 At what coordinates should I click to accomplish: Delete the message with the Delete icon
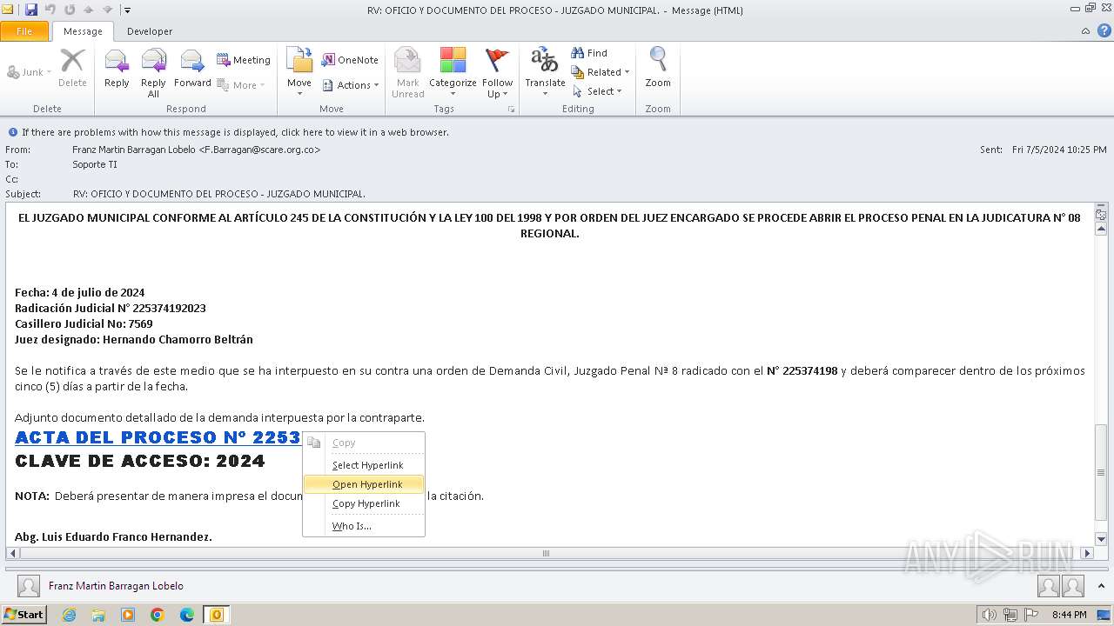pyautogui.click(x=72, y=69)
